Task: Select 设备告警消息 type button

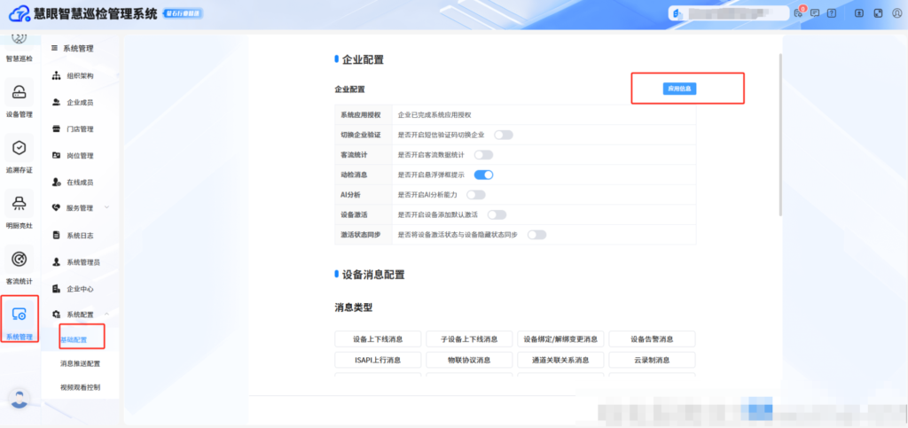Action: (x=652, y=339)
